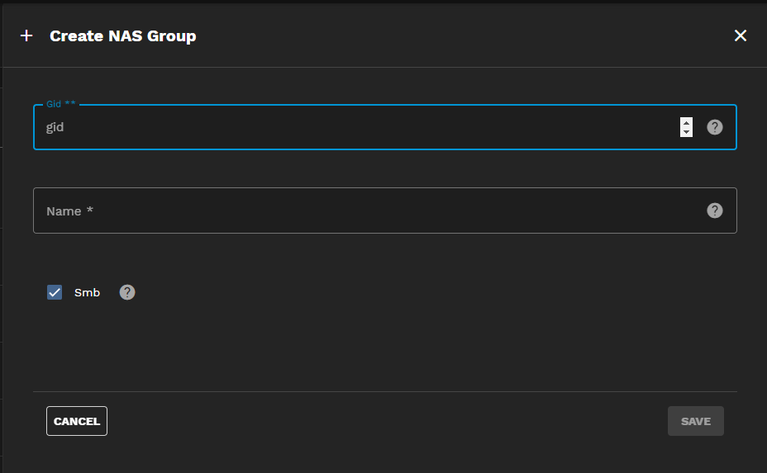Click empty area right of Name placeholder

(x=413, y=211)
